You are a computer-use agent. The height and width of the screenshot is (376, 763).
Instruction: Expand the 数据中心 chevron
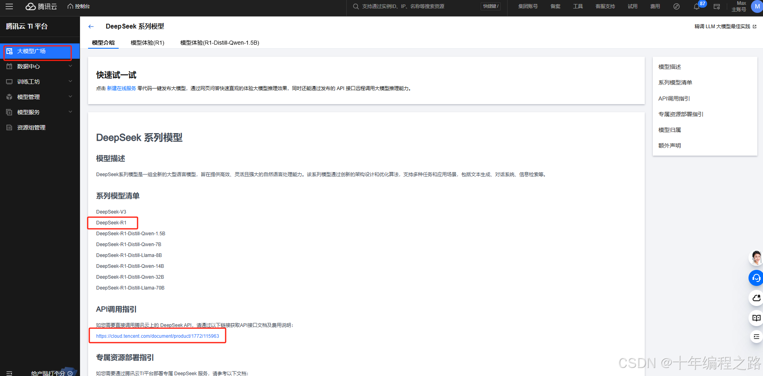[70, 66]
